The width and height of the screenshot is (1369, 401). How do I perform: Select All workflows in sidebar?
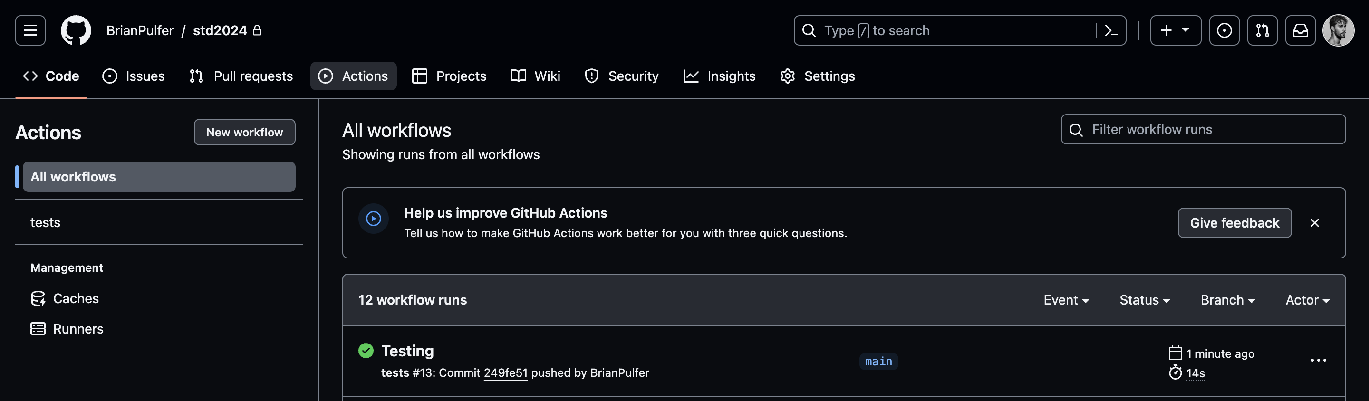pos(159,176)
